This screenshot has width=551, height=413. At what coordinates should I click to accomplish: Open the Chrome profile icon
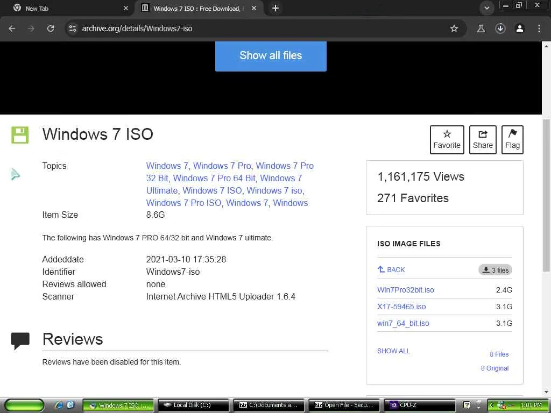[x=520, y=29]
